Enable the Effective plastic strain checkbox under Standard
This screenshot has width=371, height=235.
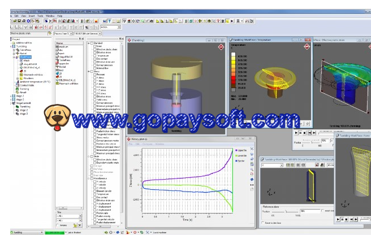click(94, 49)
